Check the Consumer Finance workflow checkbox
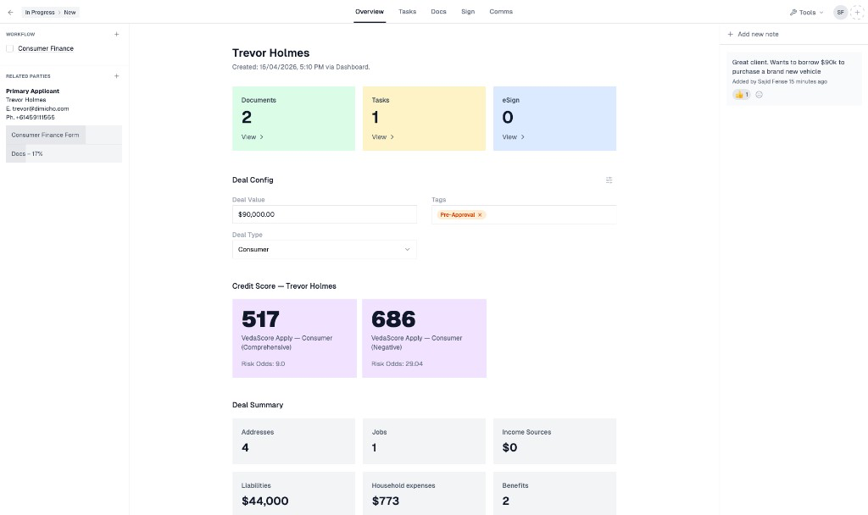 (9, 48)
